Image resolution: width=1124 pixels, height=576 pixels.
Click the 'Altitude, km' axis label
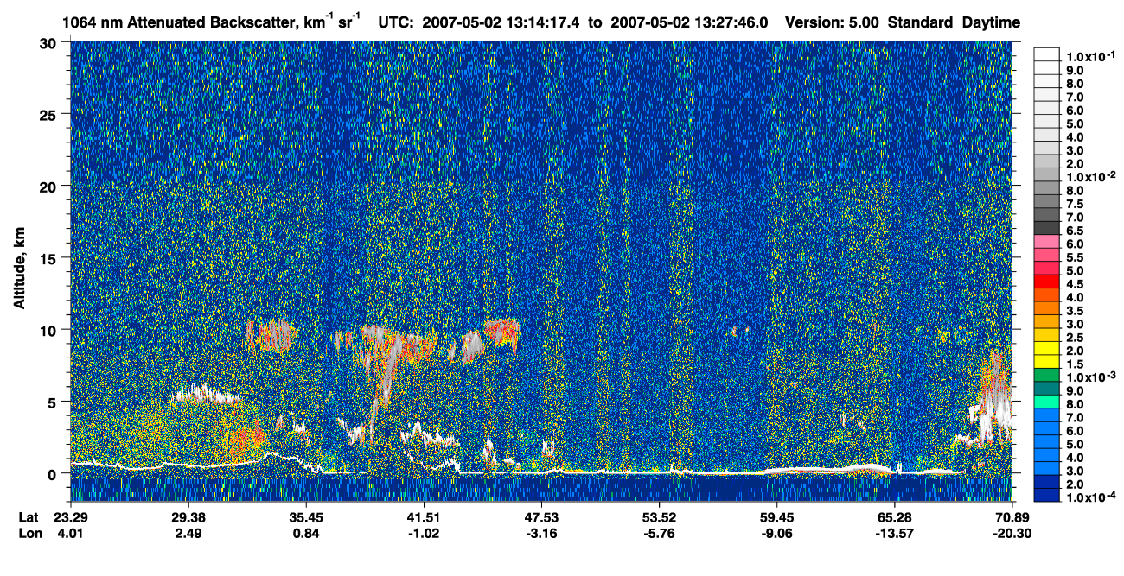click(19, 268)
